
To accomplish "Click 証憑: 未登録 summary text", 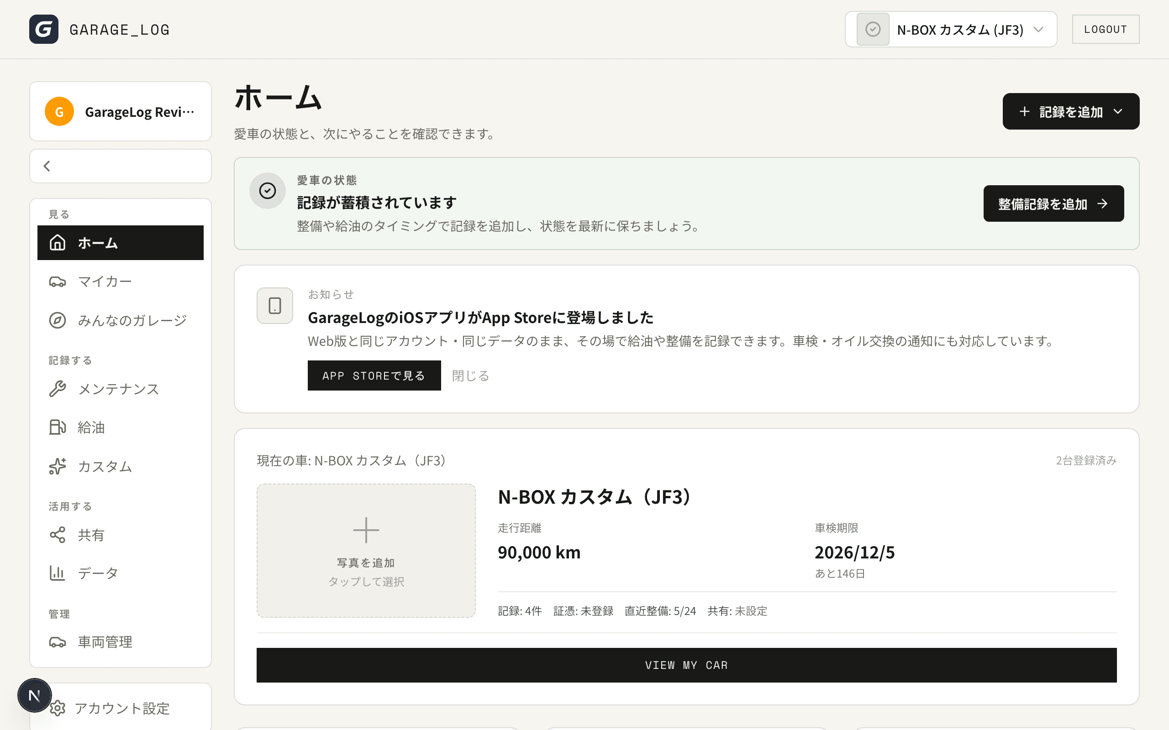I will 583,611.
